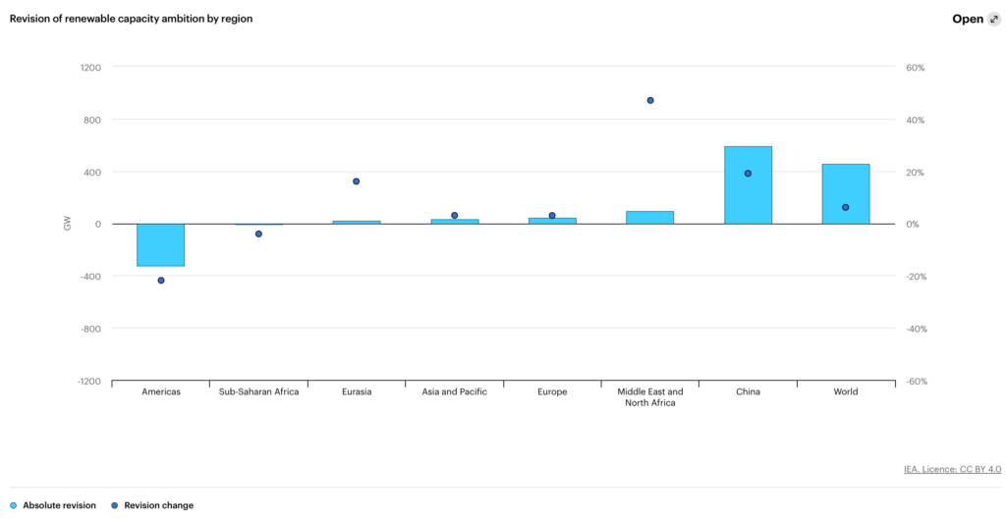Toggle the Revision change legend item
The height and width of the screenshot is (518, 1006).
tap(158, 505)
